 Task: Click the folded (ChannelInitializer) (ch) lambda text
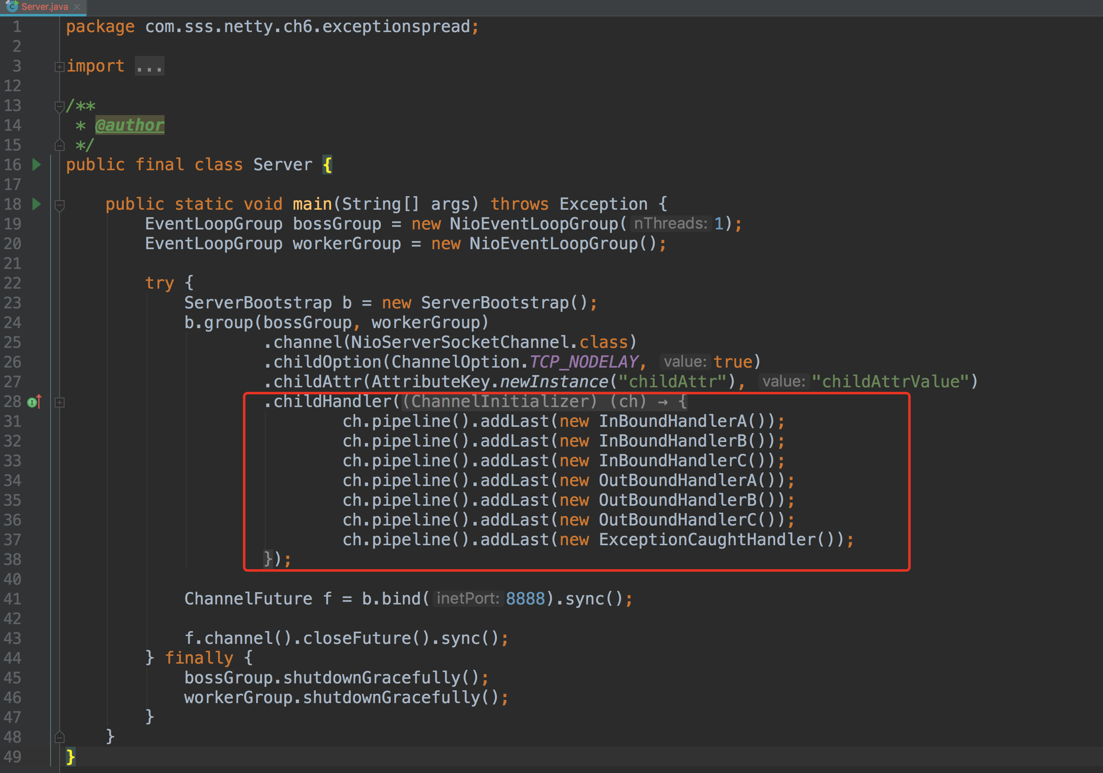pos(544,401)
